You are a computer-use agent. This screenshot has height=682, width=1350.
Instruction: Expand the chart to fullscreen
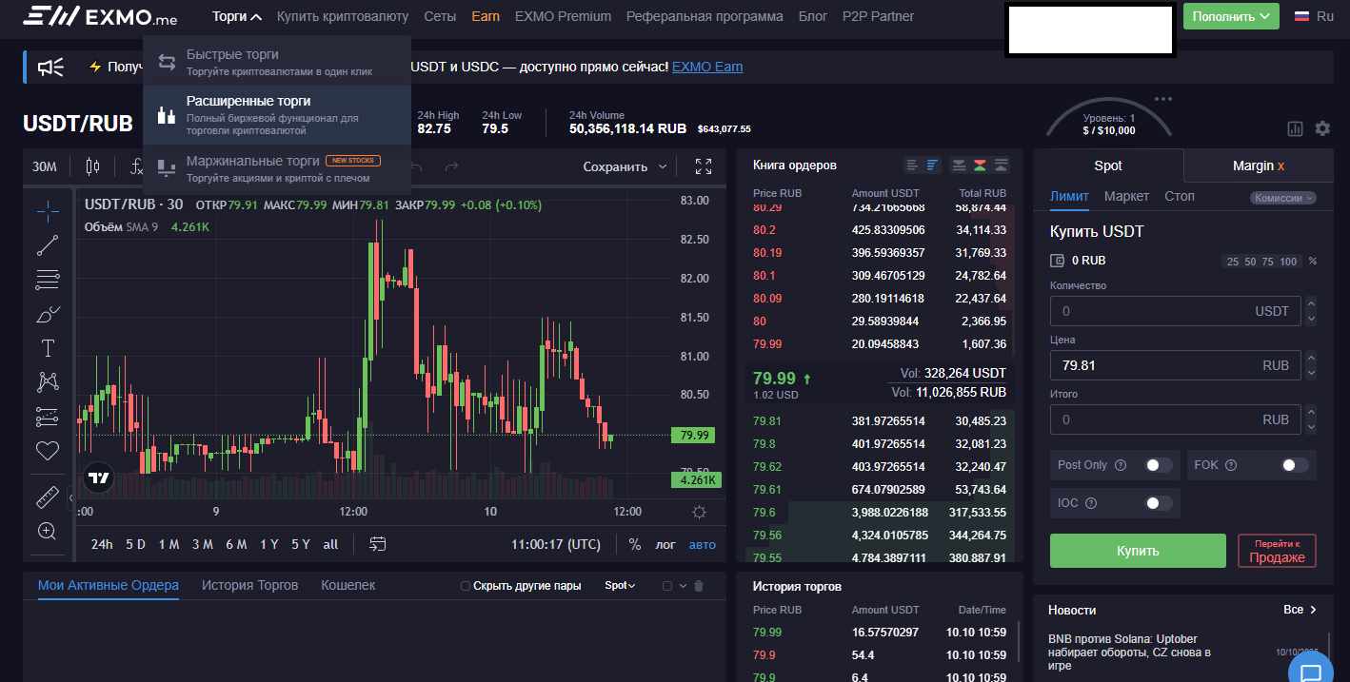704,166
